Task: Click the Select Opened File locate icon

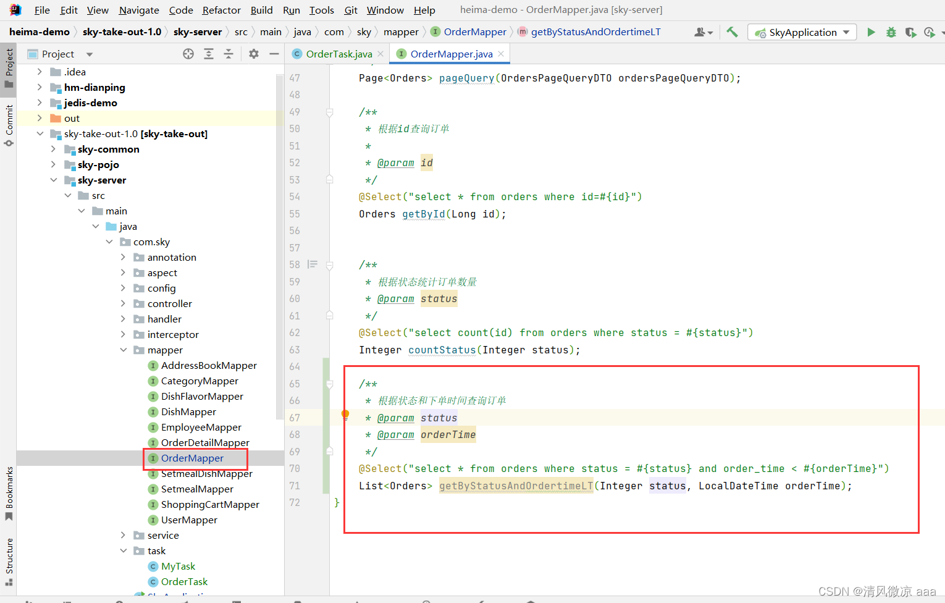Action: (x=188, y=54)
